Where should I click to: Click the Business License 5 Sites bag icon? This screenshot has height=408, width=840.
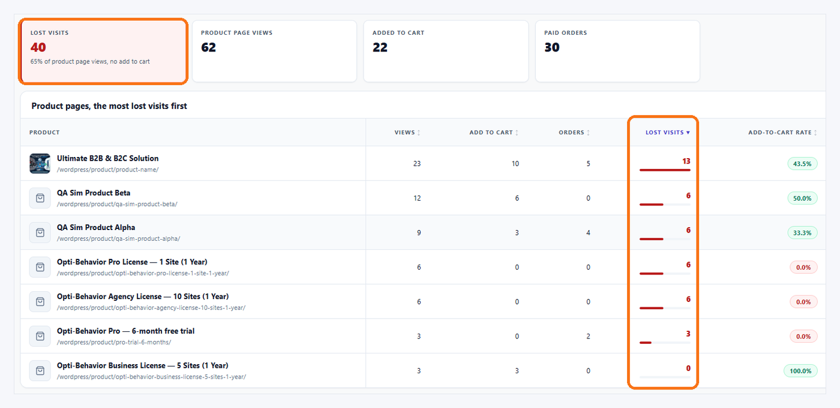tap(40, 371)
